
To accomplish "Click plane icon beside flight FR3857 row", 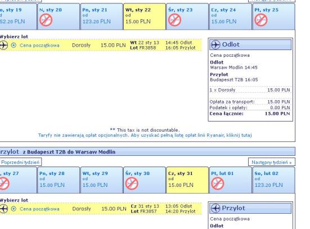I will [3, 209].
